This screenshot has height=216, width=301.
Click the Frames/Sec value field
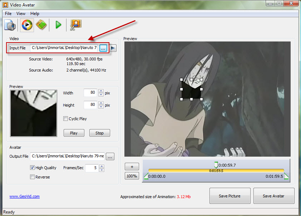92,168
